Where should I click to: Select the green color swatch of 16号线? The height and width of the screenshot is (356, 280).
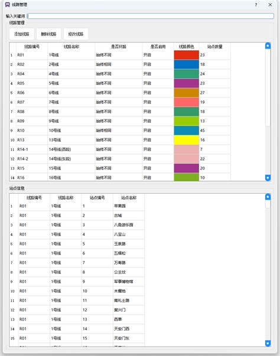[187, 177]
